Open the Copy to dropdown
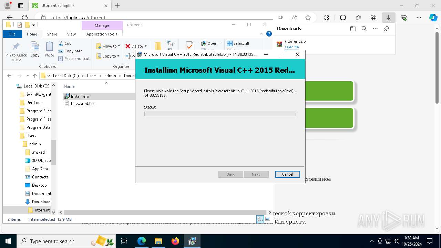 [108, 56]
